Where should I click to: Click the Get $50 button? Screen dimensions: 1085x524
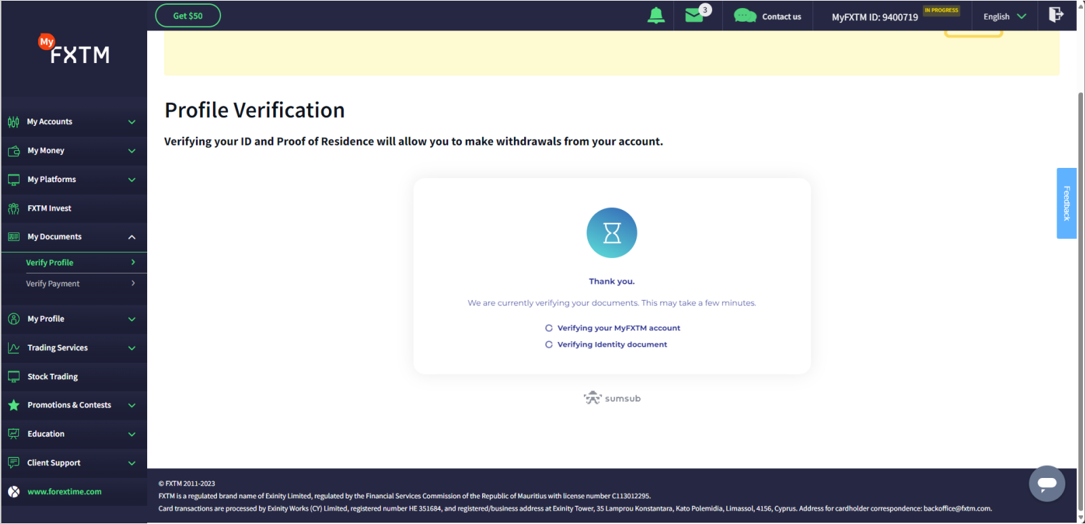[x=188, y=16]
